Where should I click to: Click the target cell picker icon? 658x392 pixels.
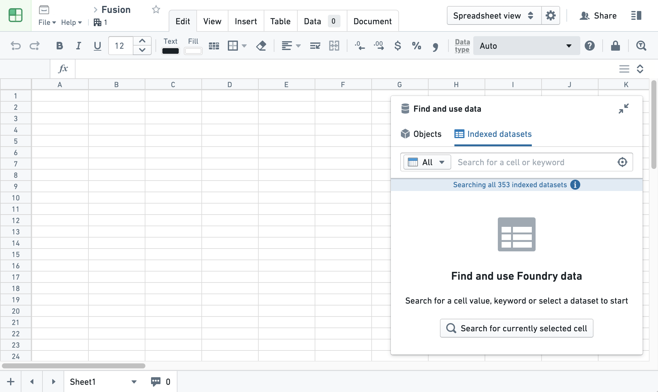pos(622,162)
